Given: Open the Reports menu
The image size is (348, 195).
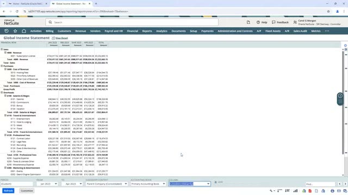Looking at the screenshot, I should [147, 31].
